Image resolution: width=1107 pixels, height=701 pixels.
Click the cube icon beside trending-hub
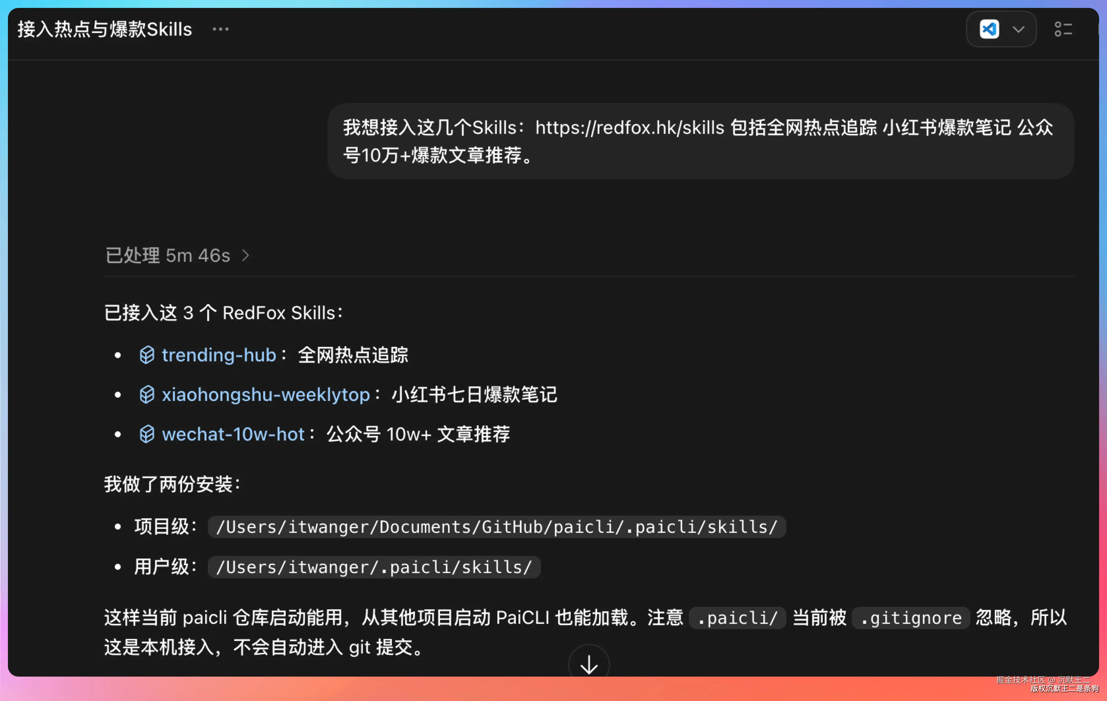147,355
